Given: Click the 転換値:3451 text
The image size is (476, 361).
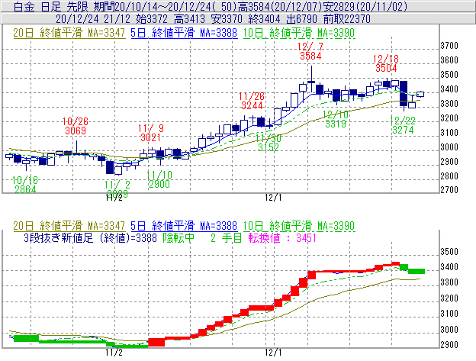Looking at the screenshot, I should [x=282, y=237].
